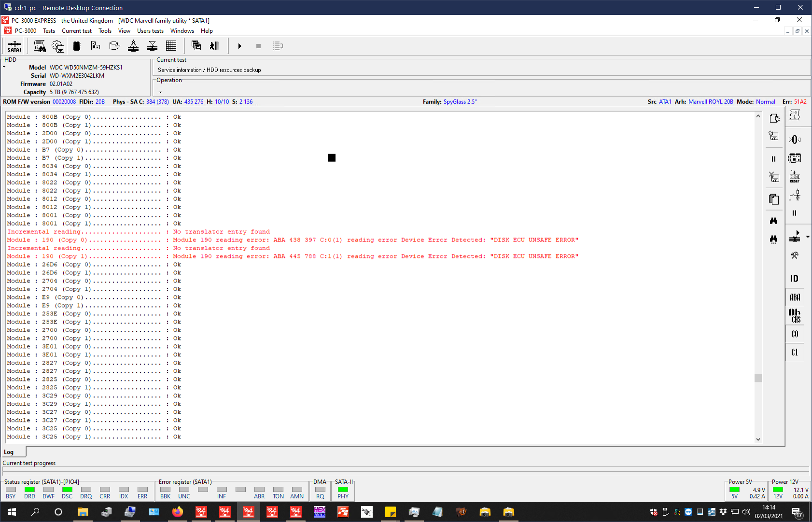Click the log scrollbar down arrow
The height and width of the screenshot is (522, 812).
[758, 439]
